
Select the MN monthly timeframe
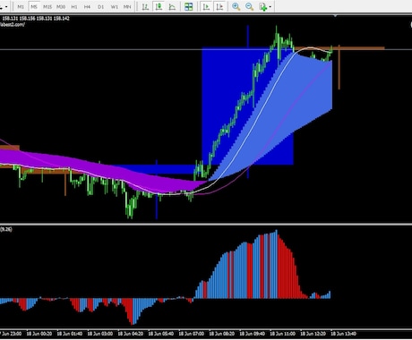pyautogui.click(x=127, y=6)
